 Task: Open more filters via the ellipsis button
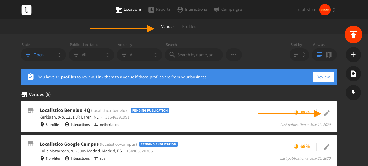click(234, 55)
